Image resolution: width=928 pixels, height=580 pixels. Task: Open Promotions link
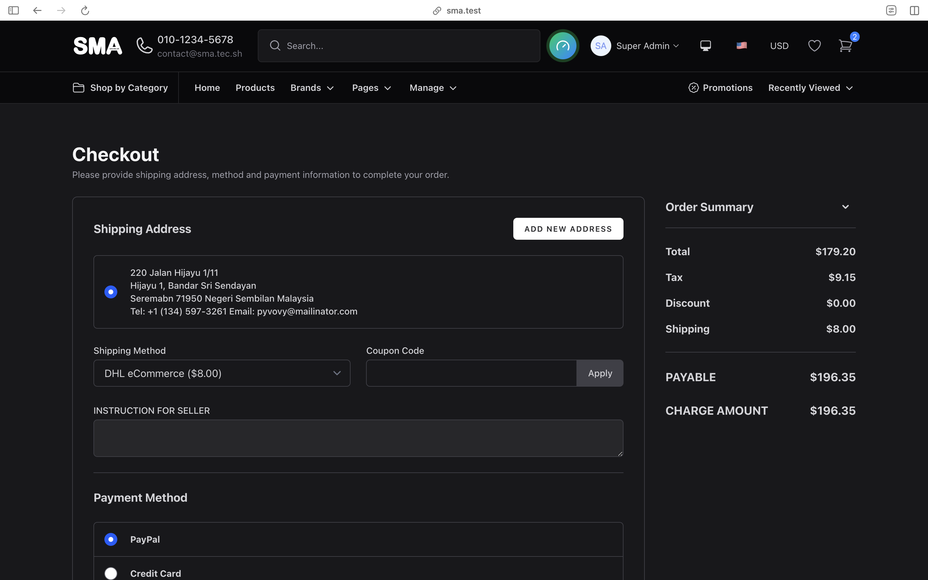[x=720, y=88]
